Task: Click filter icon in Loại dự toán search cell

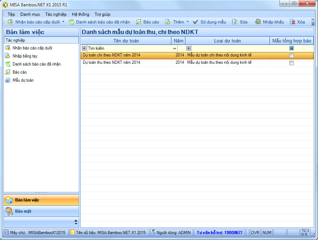Action: click(189, 48)
